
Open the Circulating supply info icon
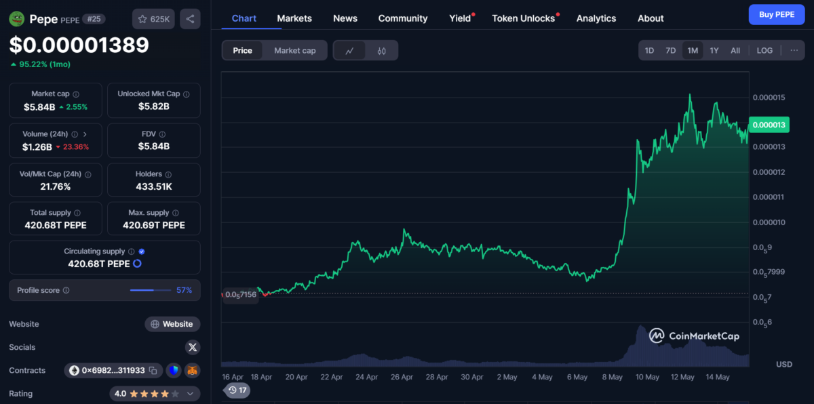(132, 251)
